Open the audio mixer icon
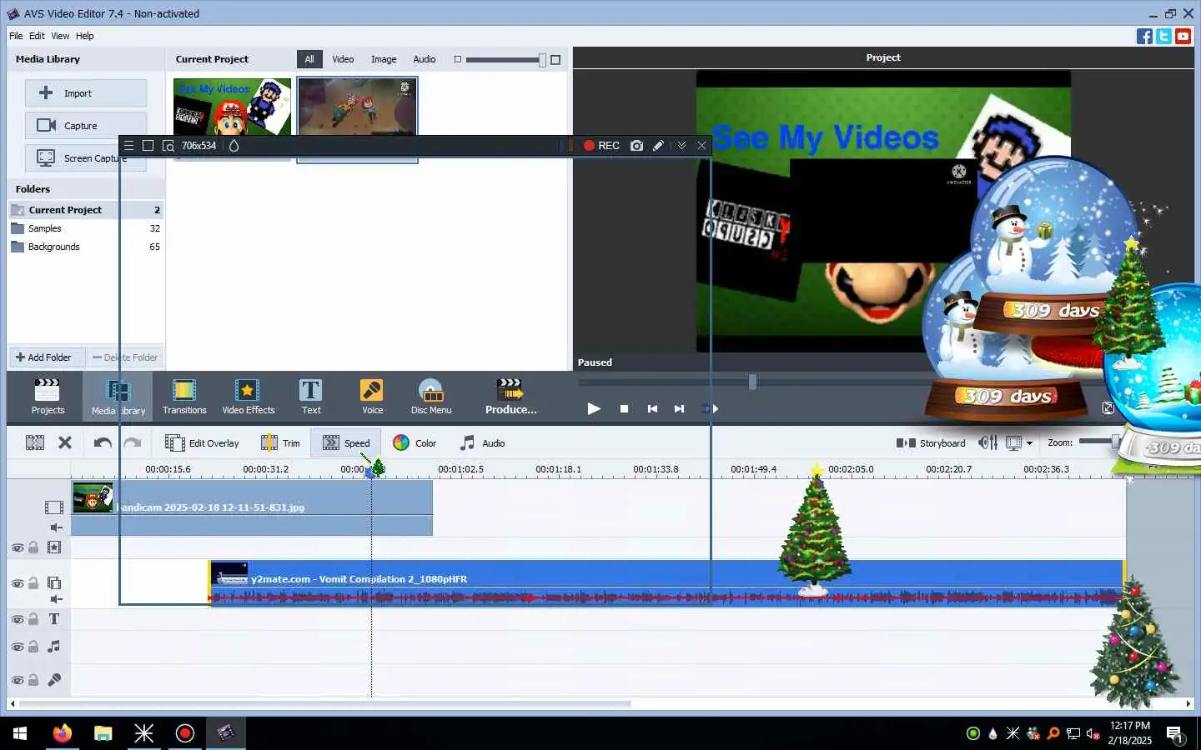The width and height of the screenshot is (1201, 750). (x=987, y=442)
